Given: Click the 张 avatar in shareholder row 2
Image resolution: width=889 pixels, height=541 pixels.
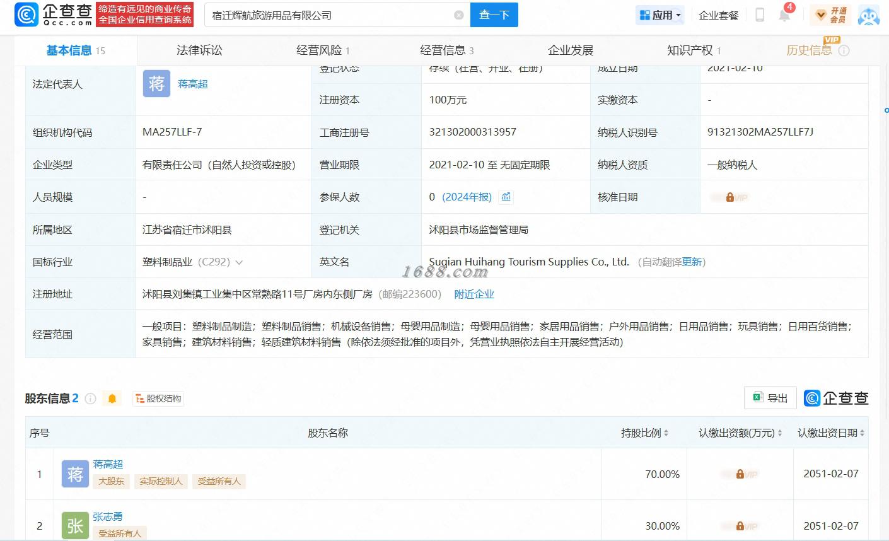Looking at the screenshot, I should (75, 526).
